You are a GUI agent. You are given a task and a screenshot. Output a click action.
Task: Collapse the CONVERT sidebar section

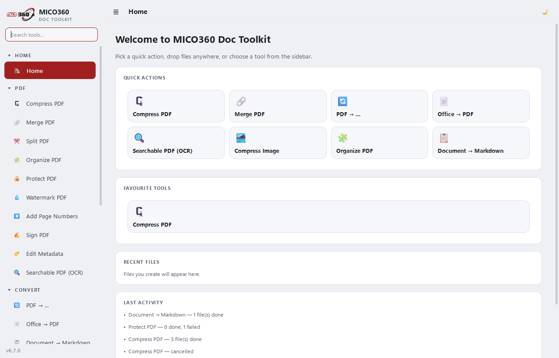[9, 290]
